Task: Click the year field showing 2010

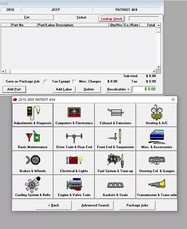Action: point(10,10)
